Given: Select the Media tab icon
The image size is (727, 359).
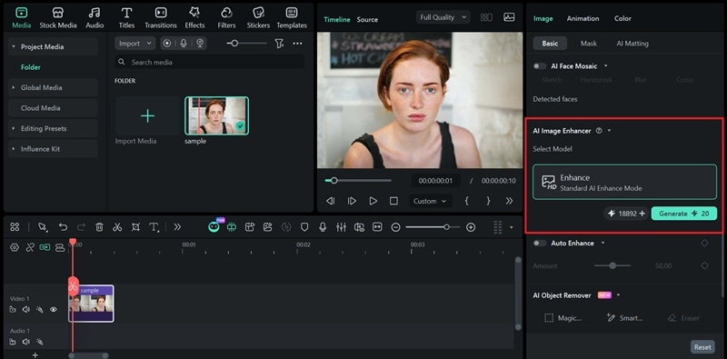Looking at the screenshot, I should click(21, 13).
